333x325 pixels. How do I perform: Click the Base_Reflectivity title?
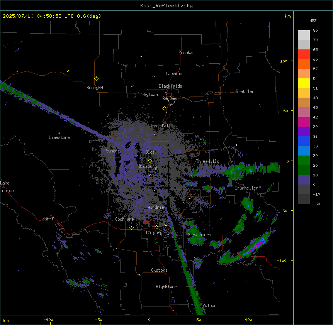[x=166, y=6]
